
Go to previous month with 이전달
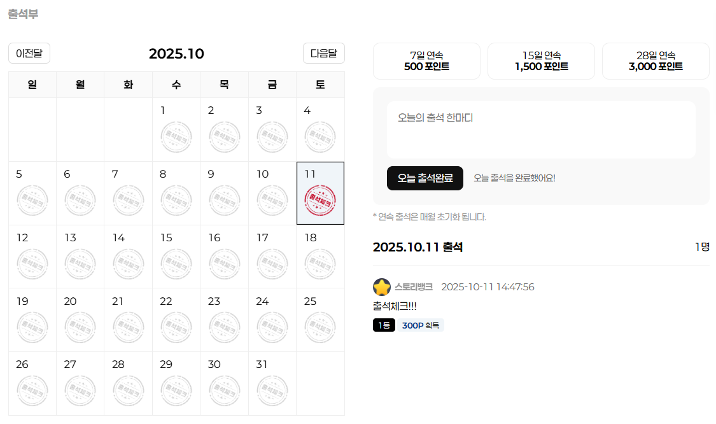(x=29, y=53)
